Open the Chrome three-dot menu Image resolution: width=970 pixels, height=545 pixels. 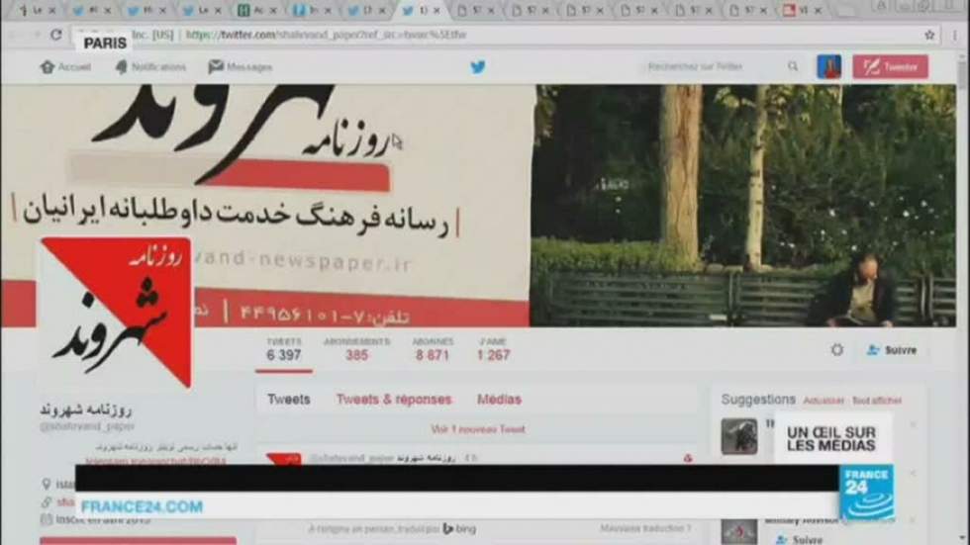(955, 35)
